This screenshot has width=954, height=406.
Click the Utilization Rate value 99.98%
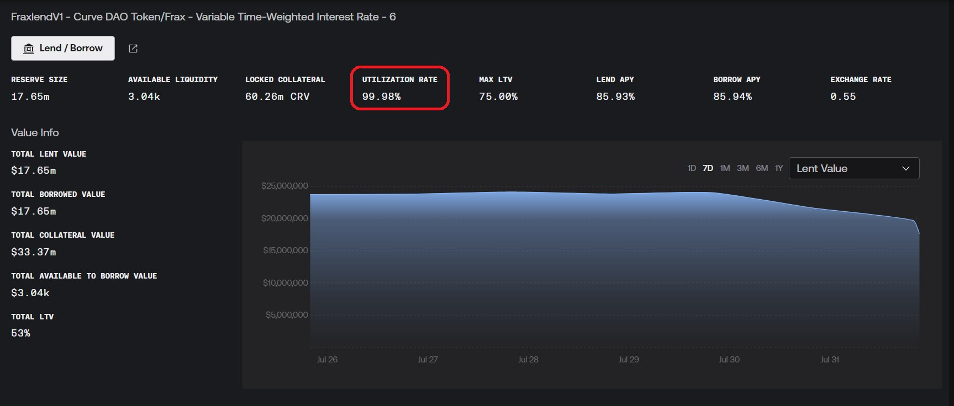click(x=381, y=97)
